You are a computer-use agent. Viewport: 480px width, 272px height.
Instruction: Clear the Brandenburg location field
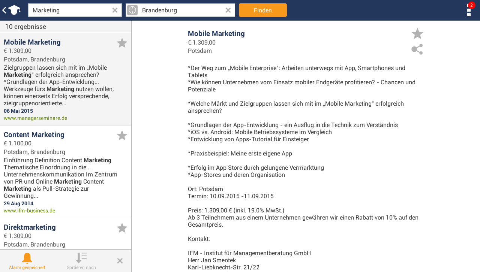pyautogui.click(x=228, y=10)
